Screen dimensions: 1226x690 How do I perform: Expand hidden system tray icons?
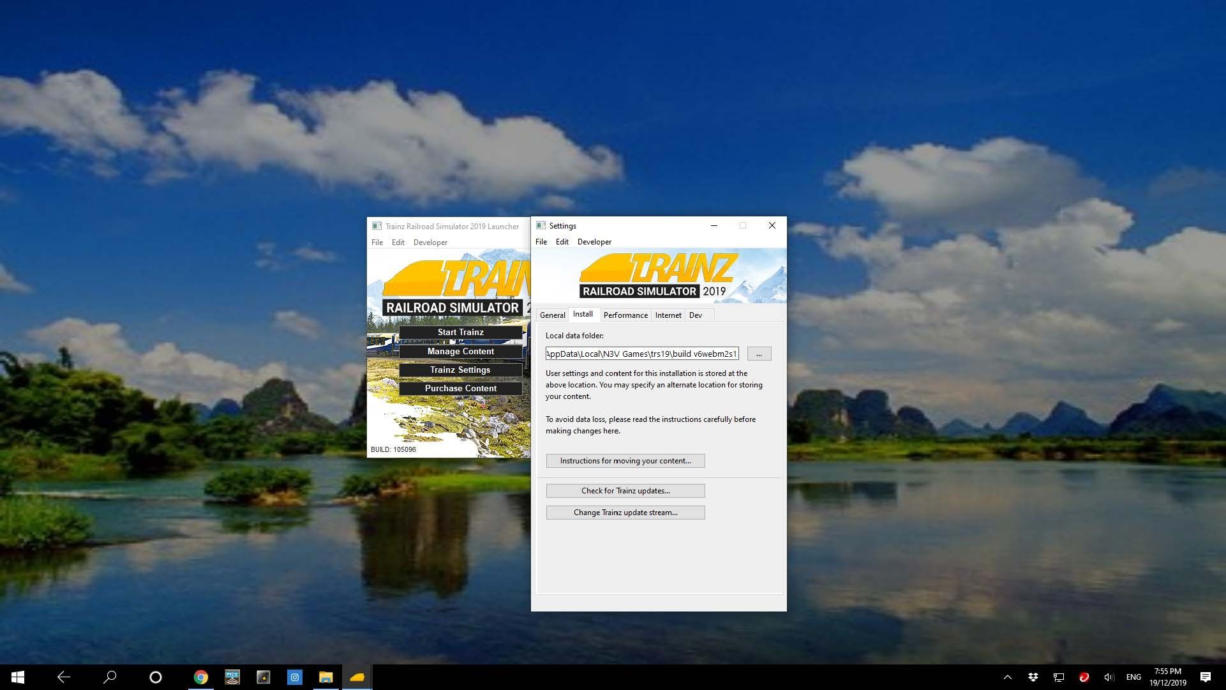[x=1007, y=677]
